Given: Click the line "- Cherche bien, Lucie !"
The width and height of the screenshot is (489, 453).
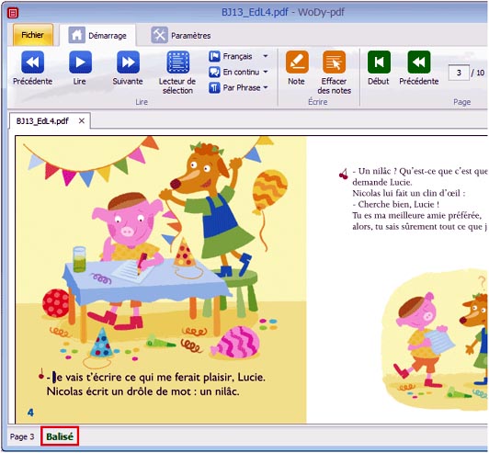Looking at the screenshot, I should (x=396, y=205).
